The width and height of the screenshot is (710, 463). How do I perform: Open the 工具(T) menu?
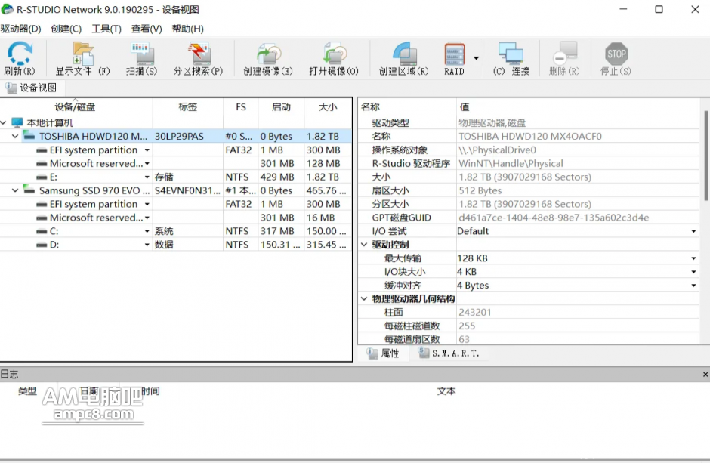pos(106,29)
